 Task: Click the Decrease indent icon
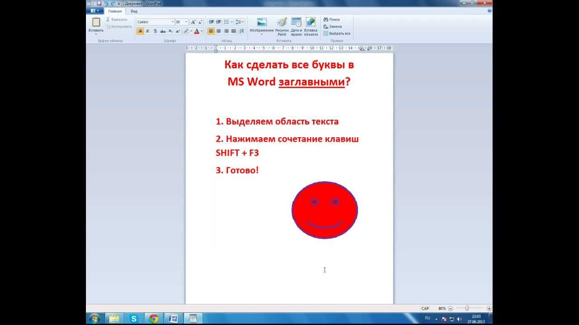[x=211, y=22]
